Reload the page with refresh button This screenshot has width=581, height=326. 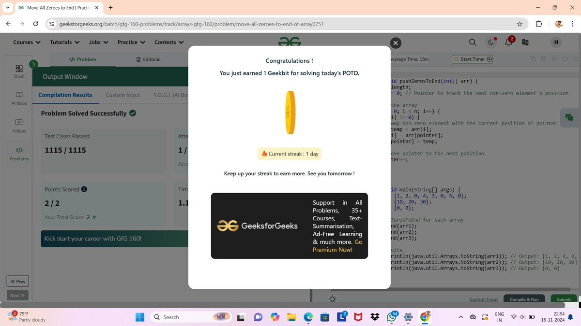(36, 24)
